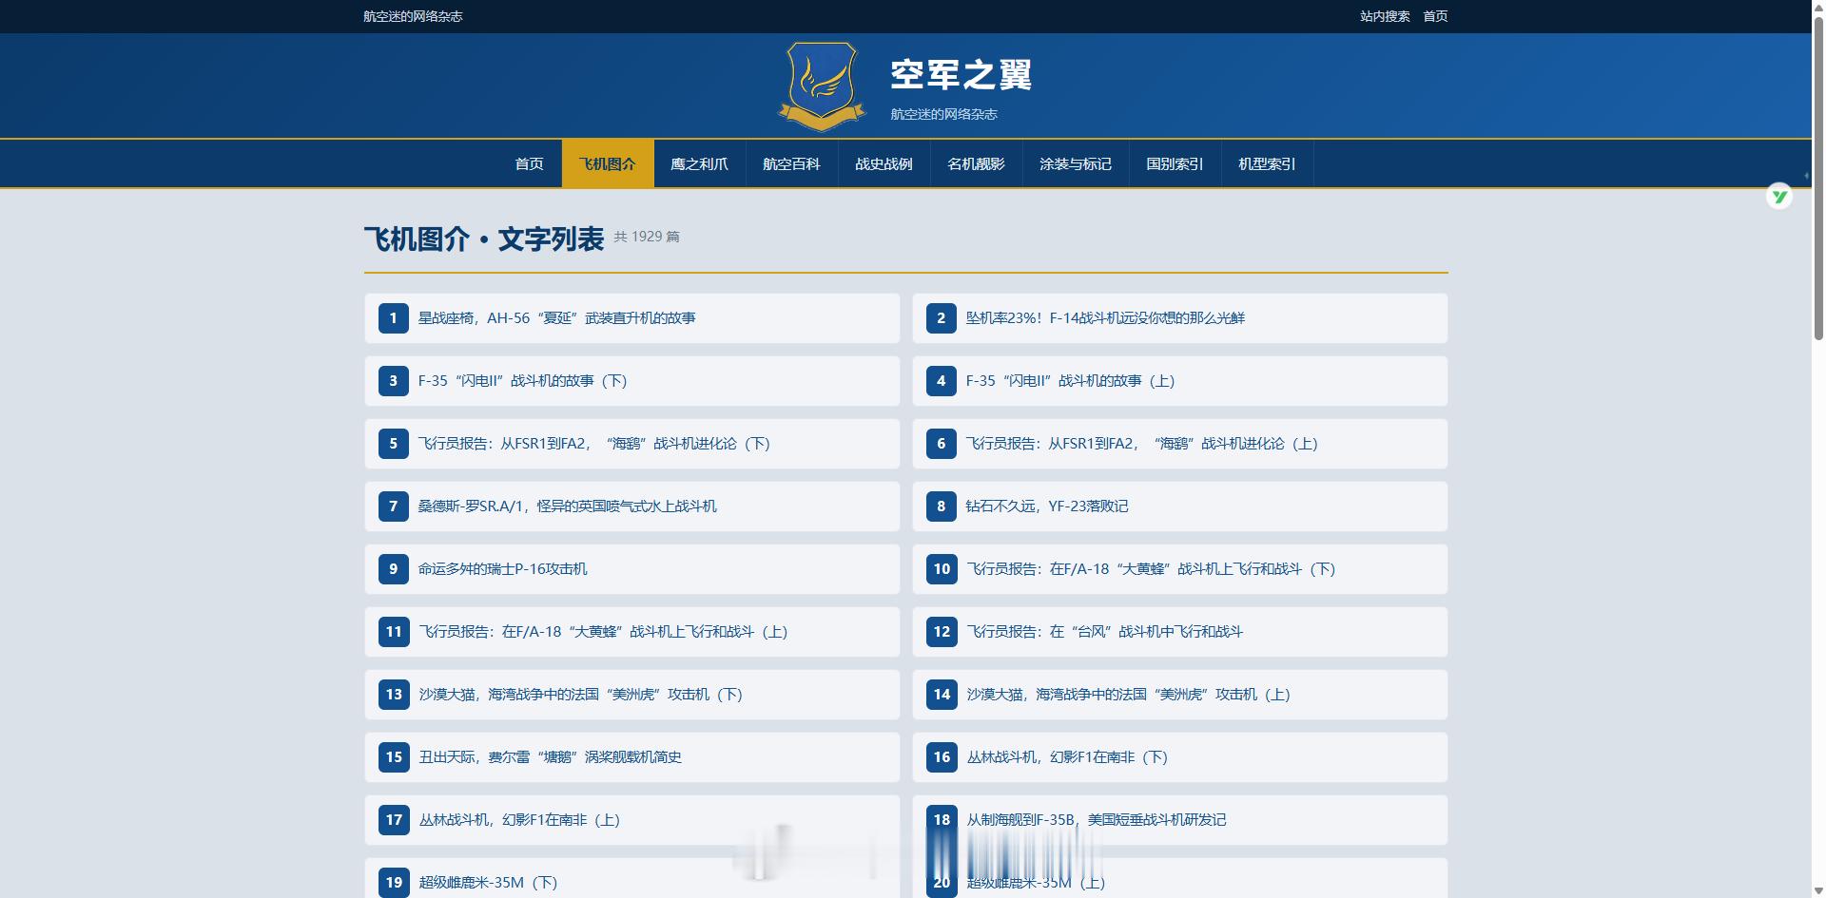This screenshot has width=1826, height=898.
Task: Open the 航空百科 navigation item
Action: (791, 163)
